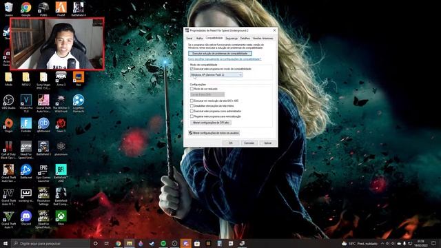
Task: Open the Detalhes tab
Action: tap(245, 39)
